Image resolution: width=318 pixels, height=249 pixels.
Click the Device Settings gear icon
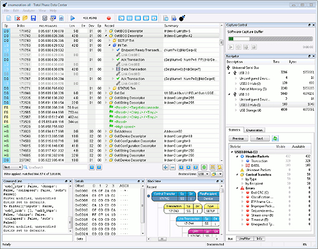point(53,18)
